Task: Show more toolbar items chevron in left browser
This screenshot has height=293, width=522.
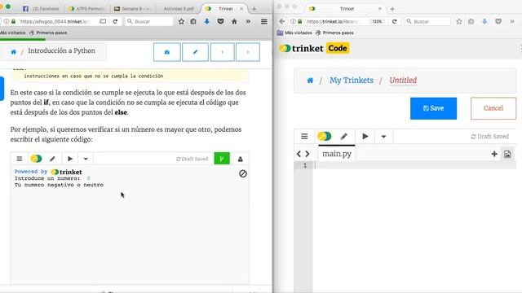Action: (x=248, y=22)
